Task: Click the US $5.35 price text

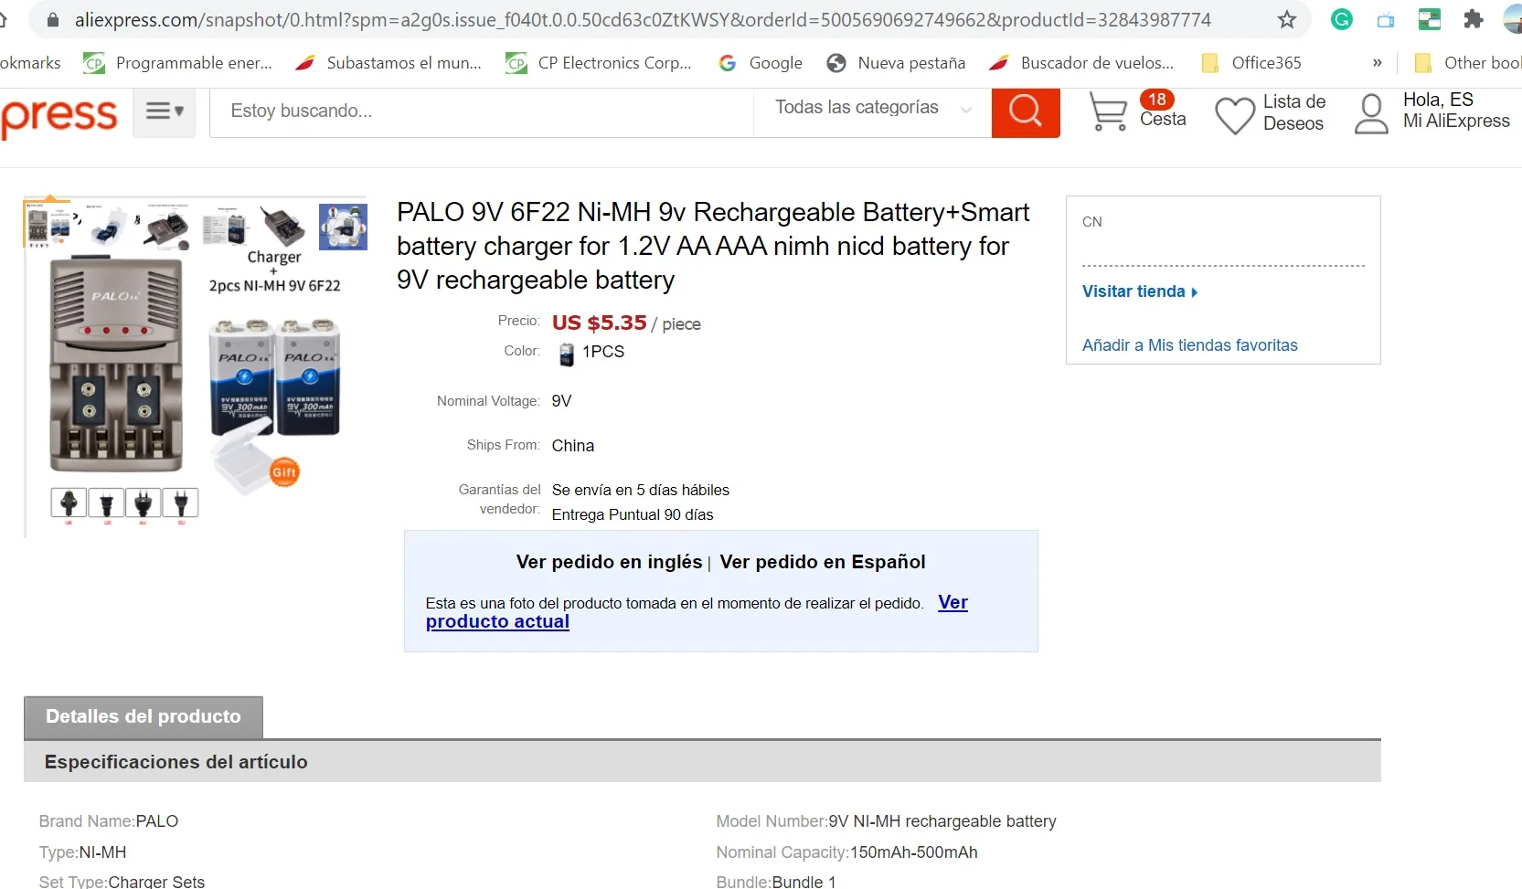Action: pyautogui.click(x=599, y=323)
